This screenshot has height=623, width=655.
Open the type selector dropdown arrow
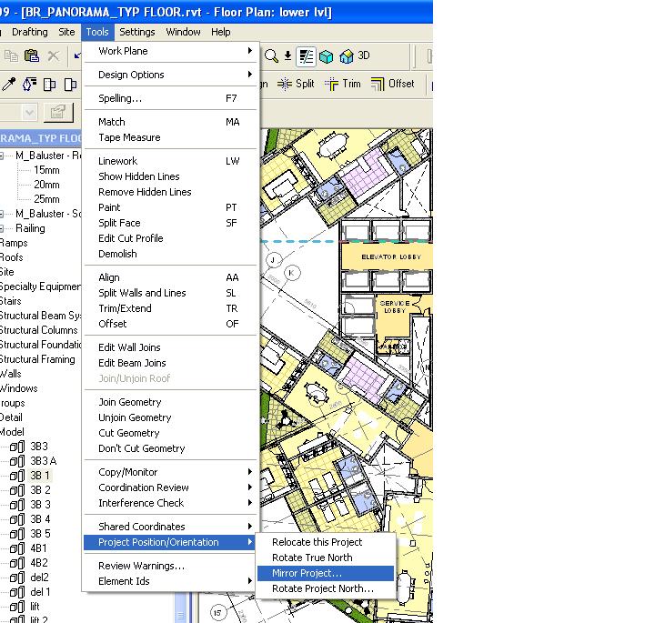[x=29, y=113]
